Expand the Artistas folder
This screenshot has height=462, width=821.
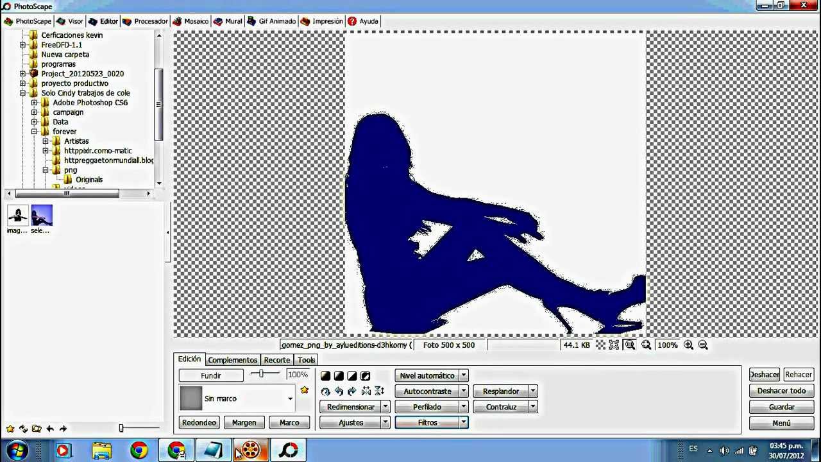pyautogui.click(x=46, y=141)
